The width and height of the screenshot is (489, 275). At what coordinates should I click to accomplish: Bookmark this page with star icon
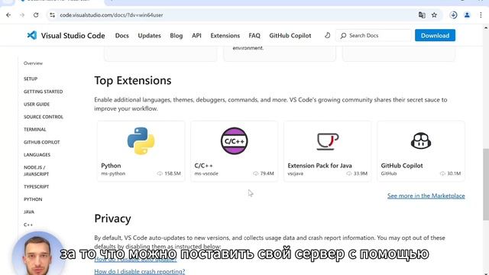point(434,15)
